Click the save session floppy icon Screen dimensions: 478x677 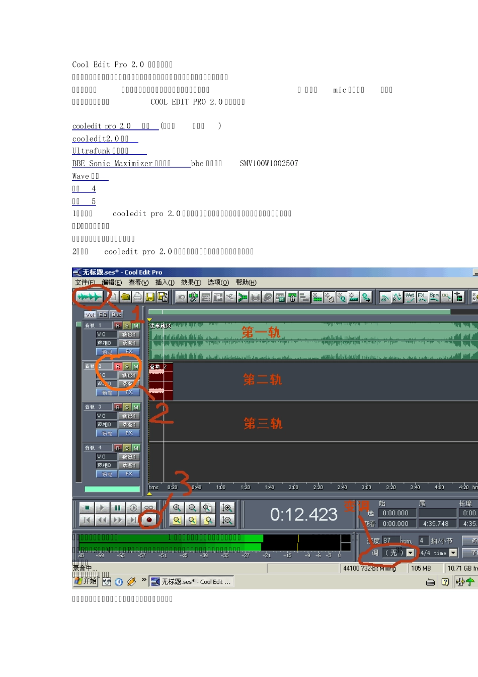tap(150, 297)
